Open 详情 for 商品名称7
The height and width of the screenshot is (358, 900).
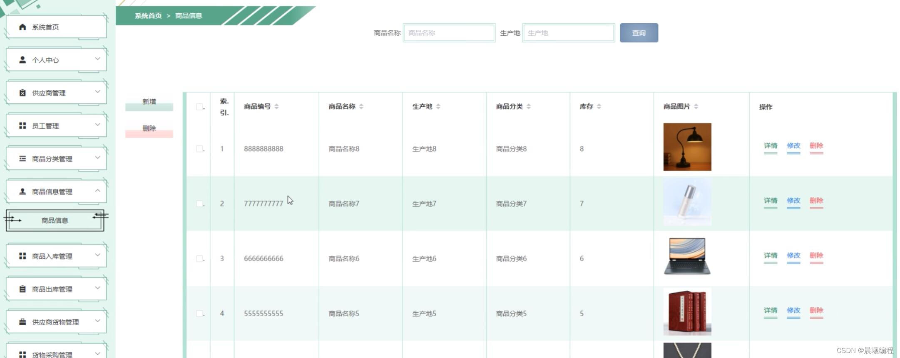771,201
